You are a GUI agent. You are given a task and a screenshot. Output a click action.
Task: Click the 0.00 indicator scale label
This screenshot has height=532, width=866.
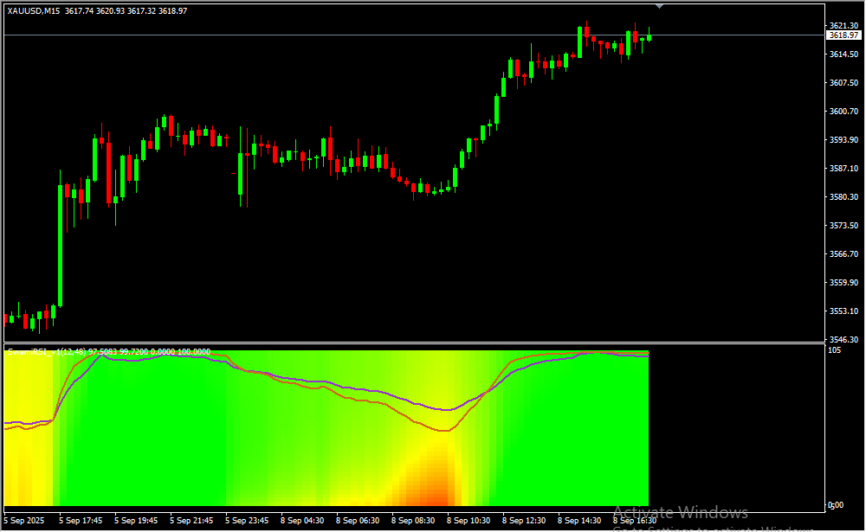point(837,504)
